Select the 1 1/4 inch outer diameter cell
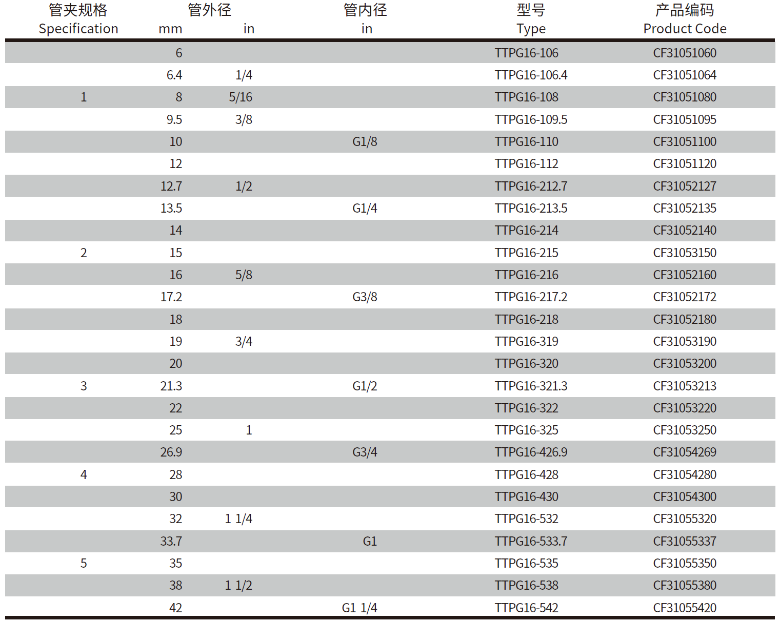The width and height of the screenshot is (779, 622). coord(238,519)
